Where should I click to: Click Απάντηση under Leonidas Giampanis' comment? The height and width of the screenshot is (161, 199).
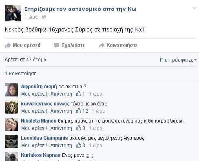point(61,145)
